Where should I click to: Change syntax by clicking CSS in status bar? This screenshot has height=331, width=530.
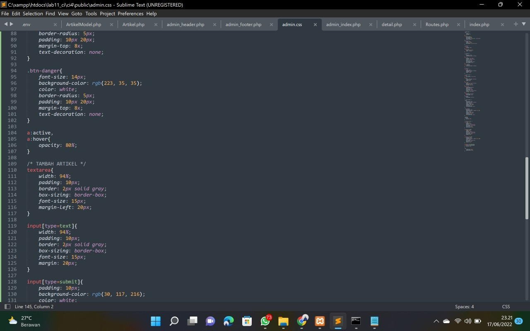[506, 307]
